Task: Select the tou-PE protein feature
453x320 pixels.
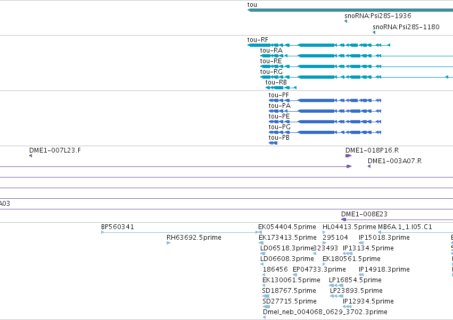Action: [325, 122]
